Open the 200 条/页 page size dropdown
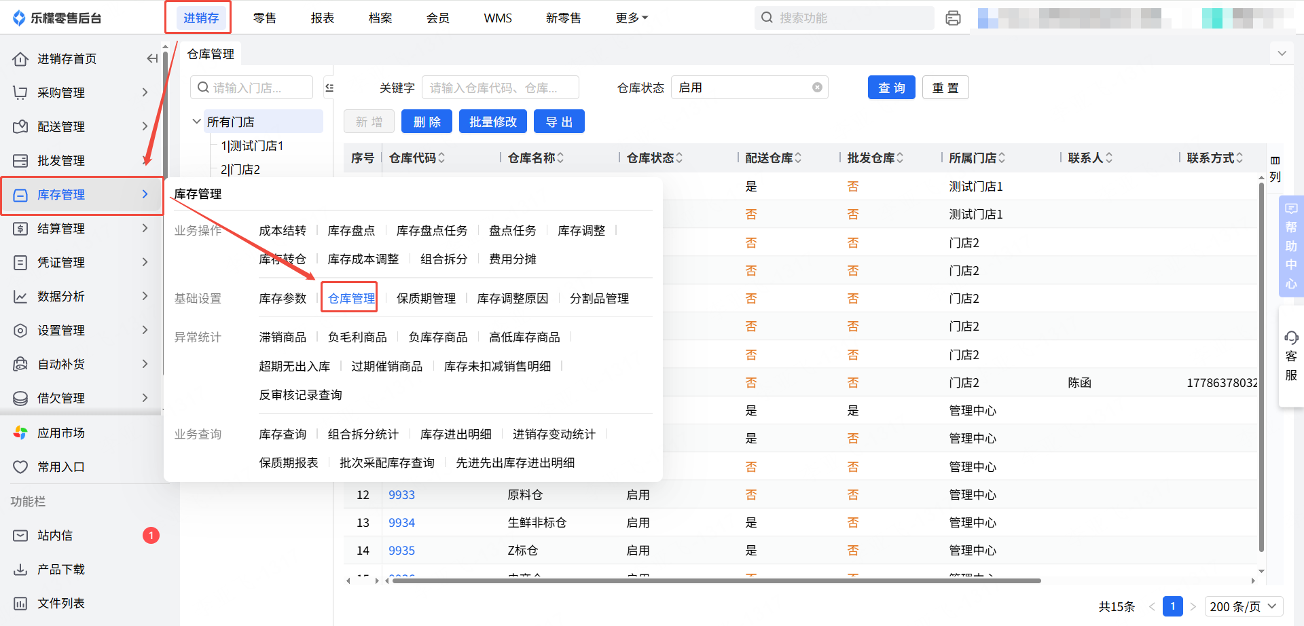 1244,606
